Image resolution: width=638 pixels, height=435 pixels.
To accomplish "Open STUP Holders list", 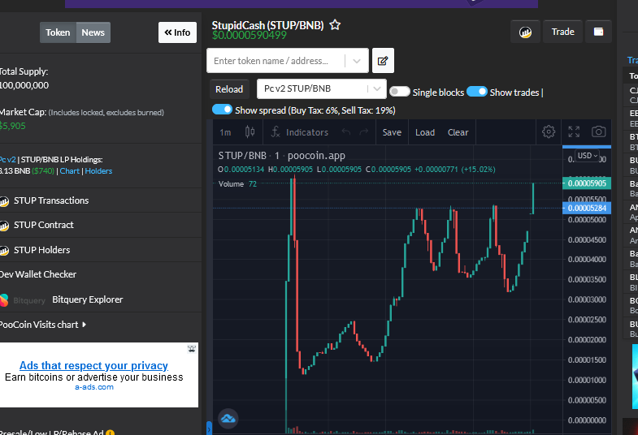I will tap(42, 250).
